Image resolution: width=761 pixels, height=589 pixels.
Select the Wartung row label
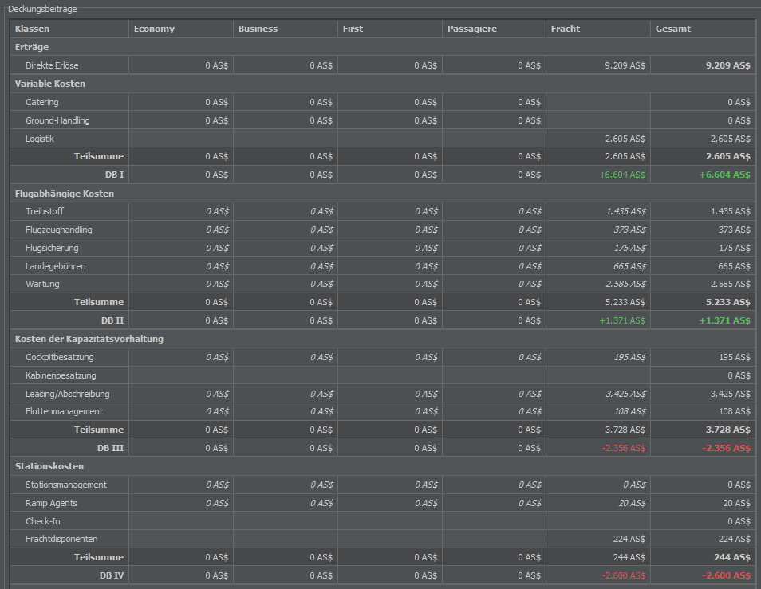[42, 284]
